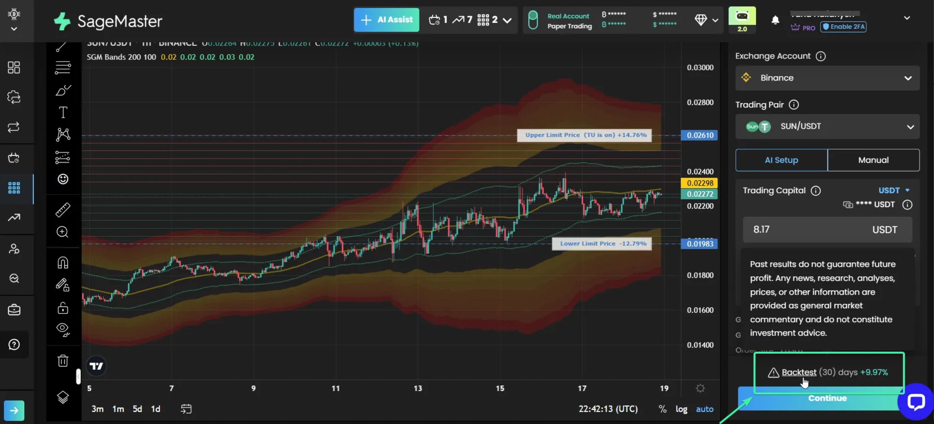Click the Upper Limit Price label

[584, 135]
